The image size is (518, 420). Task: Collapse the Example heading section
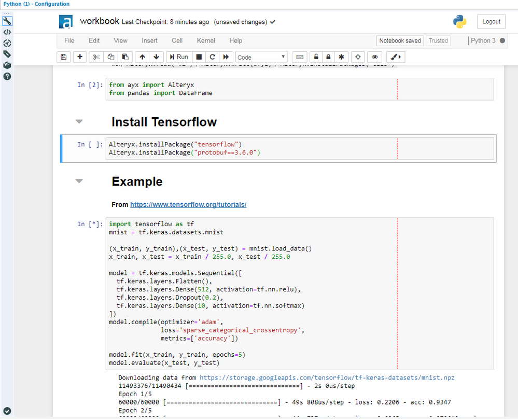[x=79, y=181]
